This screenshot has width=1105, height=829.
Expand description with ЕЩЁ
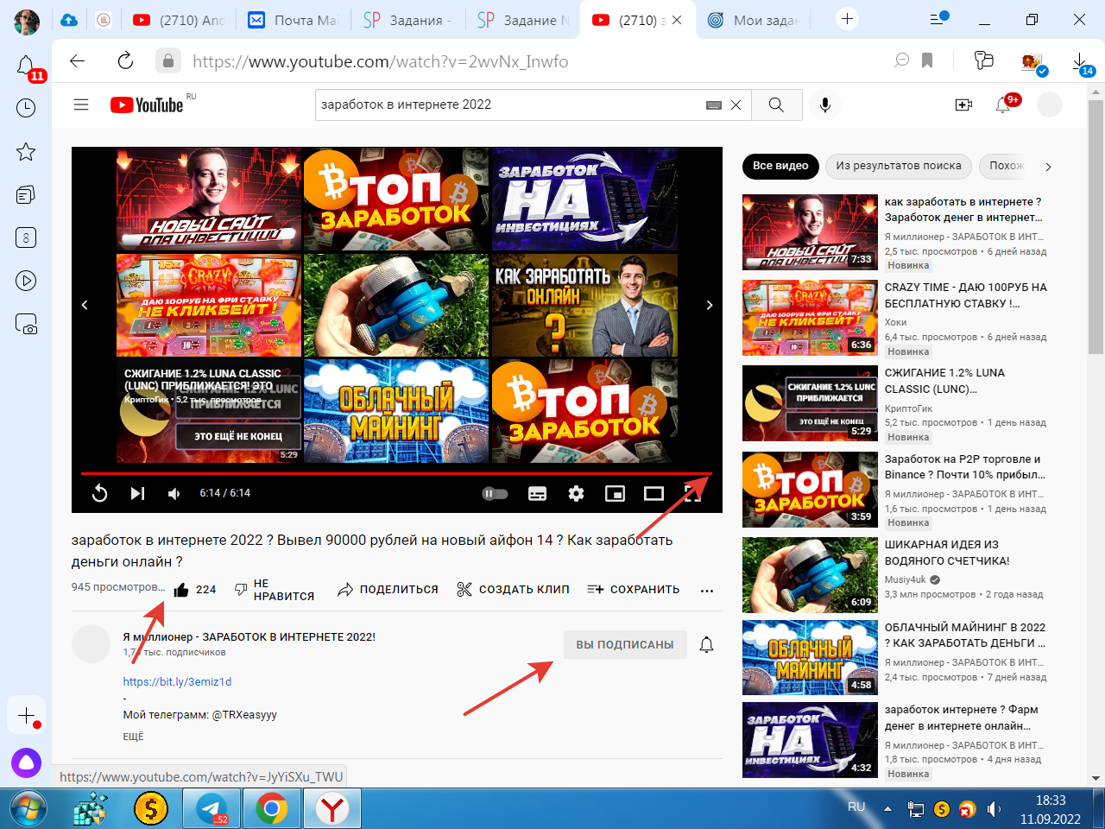coord(133,737)
